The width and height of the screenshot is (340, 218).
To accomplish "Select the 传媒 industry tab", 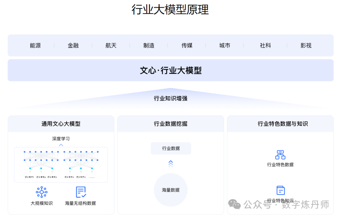I will [187, 46].
